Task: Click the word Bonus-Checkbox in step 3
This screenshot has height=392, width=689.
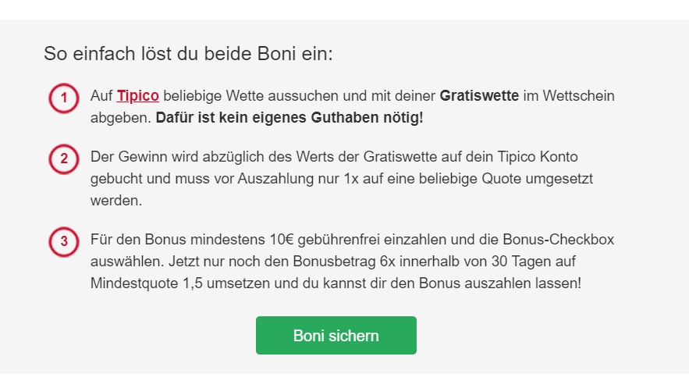Action: click(x=558, y=239)
